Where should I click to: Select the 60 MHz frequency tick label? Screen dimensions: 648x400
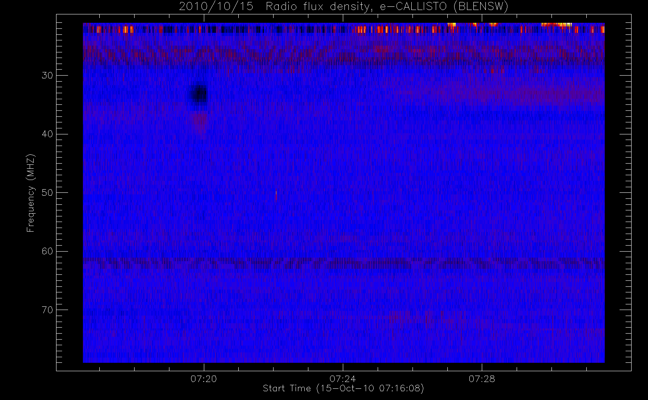[47, 251]
